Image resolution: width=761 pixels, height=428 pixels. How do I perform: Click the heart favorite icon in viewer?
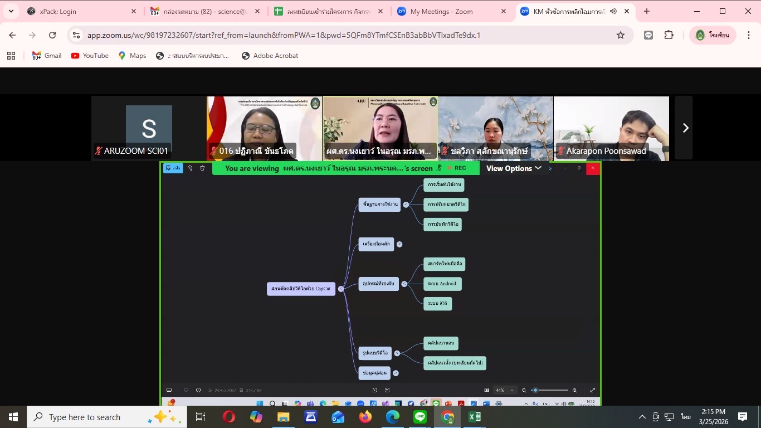coord(186,390)
